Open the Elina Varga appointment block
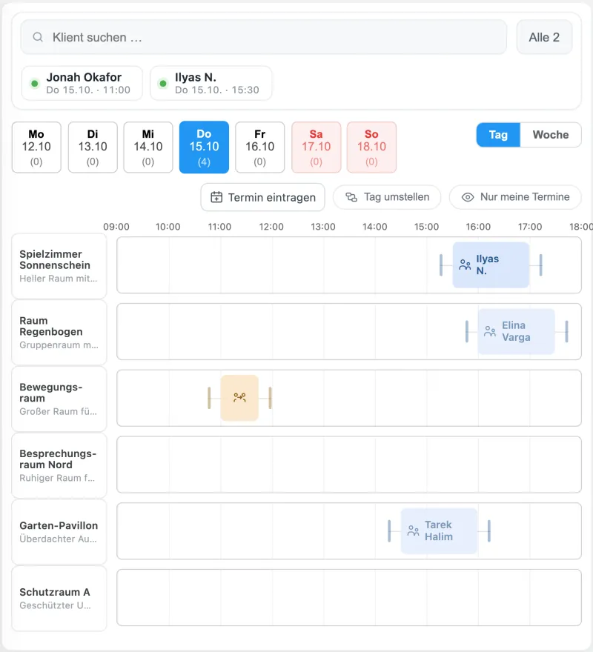 [516, 331]
